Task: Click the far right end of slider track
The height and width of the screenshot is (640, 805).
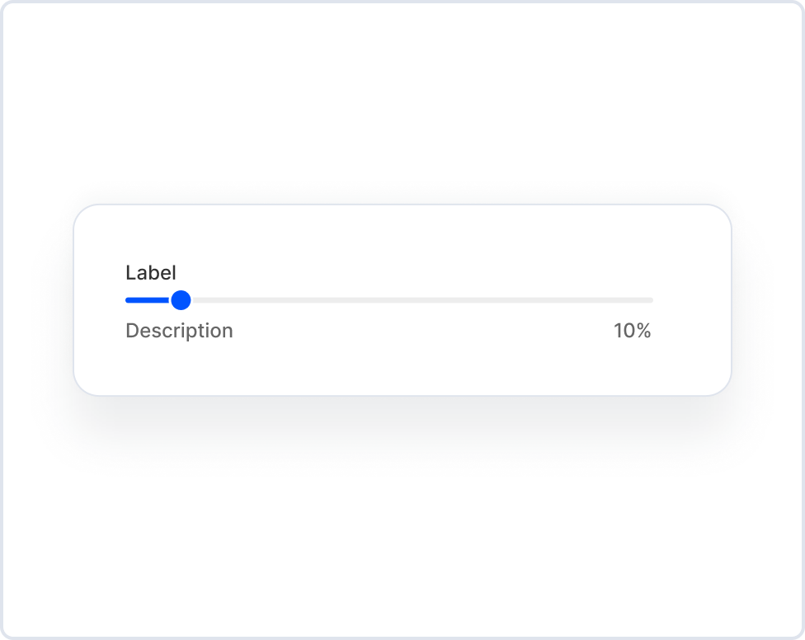Action: (x=650, y=300)
